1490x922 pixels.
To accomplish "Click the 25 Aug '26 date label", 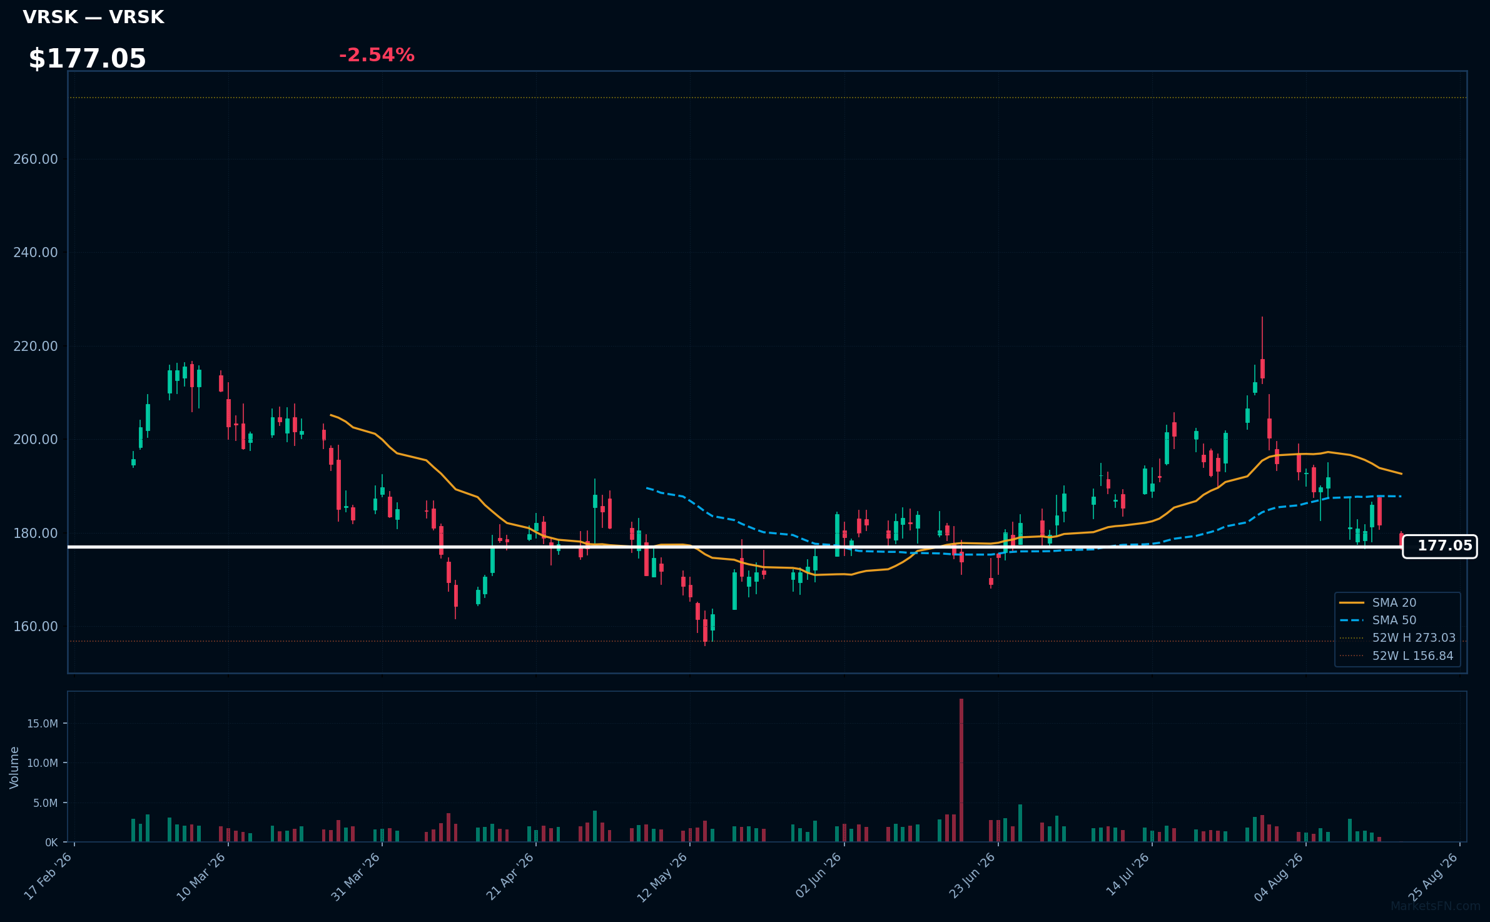I will [x=1433, y=877].
